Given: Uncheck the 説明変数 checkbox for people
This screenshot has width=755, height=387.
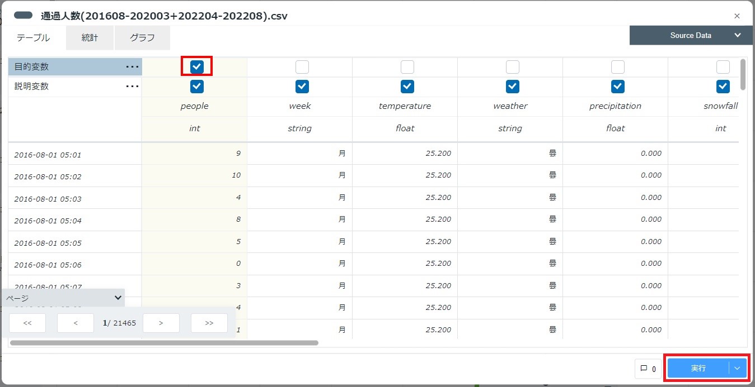Looking at the screenshot, I should coord(197,87).
